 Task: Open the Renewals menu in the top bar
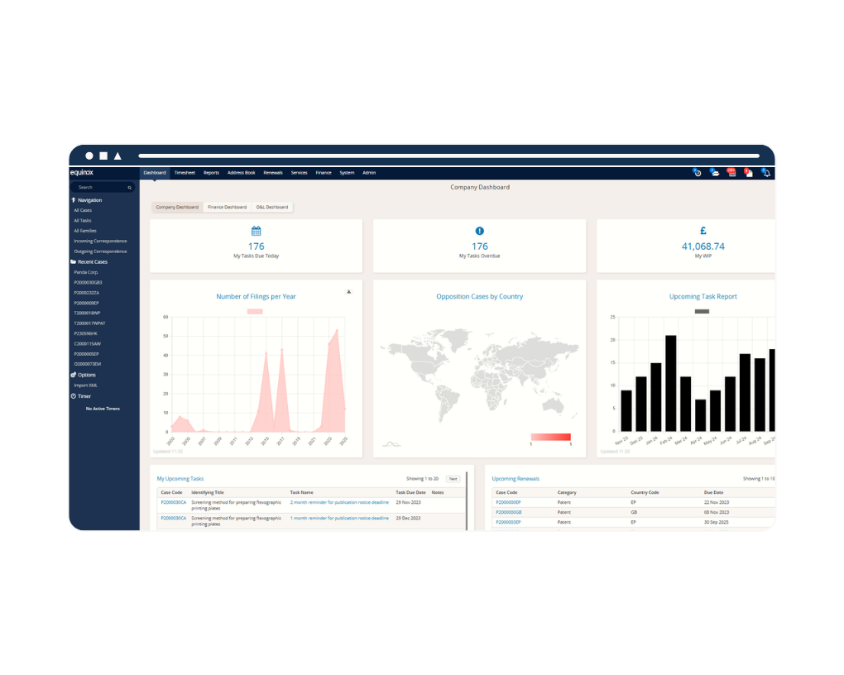click(x=273, y=172)
